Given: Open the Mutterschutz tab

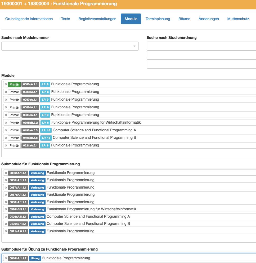Looking at the screenshot, I should [238, 19].
